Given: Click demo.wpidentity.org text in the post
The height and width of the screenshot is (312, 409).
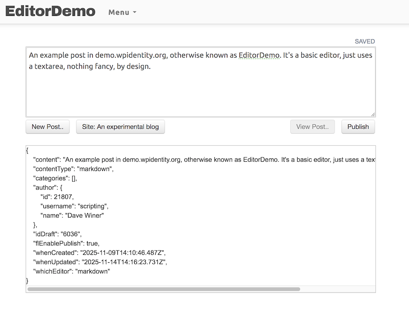Looking at the screenshot, I should click(x=131, y=55).
